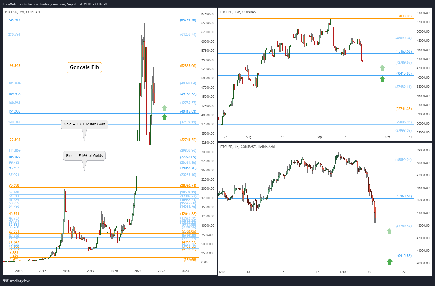
Task: Select the BTCUSD, 2W, COINBASE chart title
Action: pyautogui.click(x=23, y=12)
